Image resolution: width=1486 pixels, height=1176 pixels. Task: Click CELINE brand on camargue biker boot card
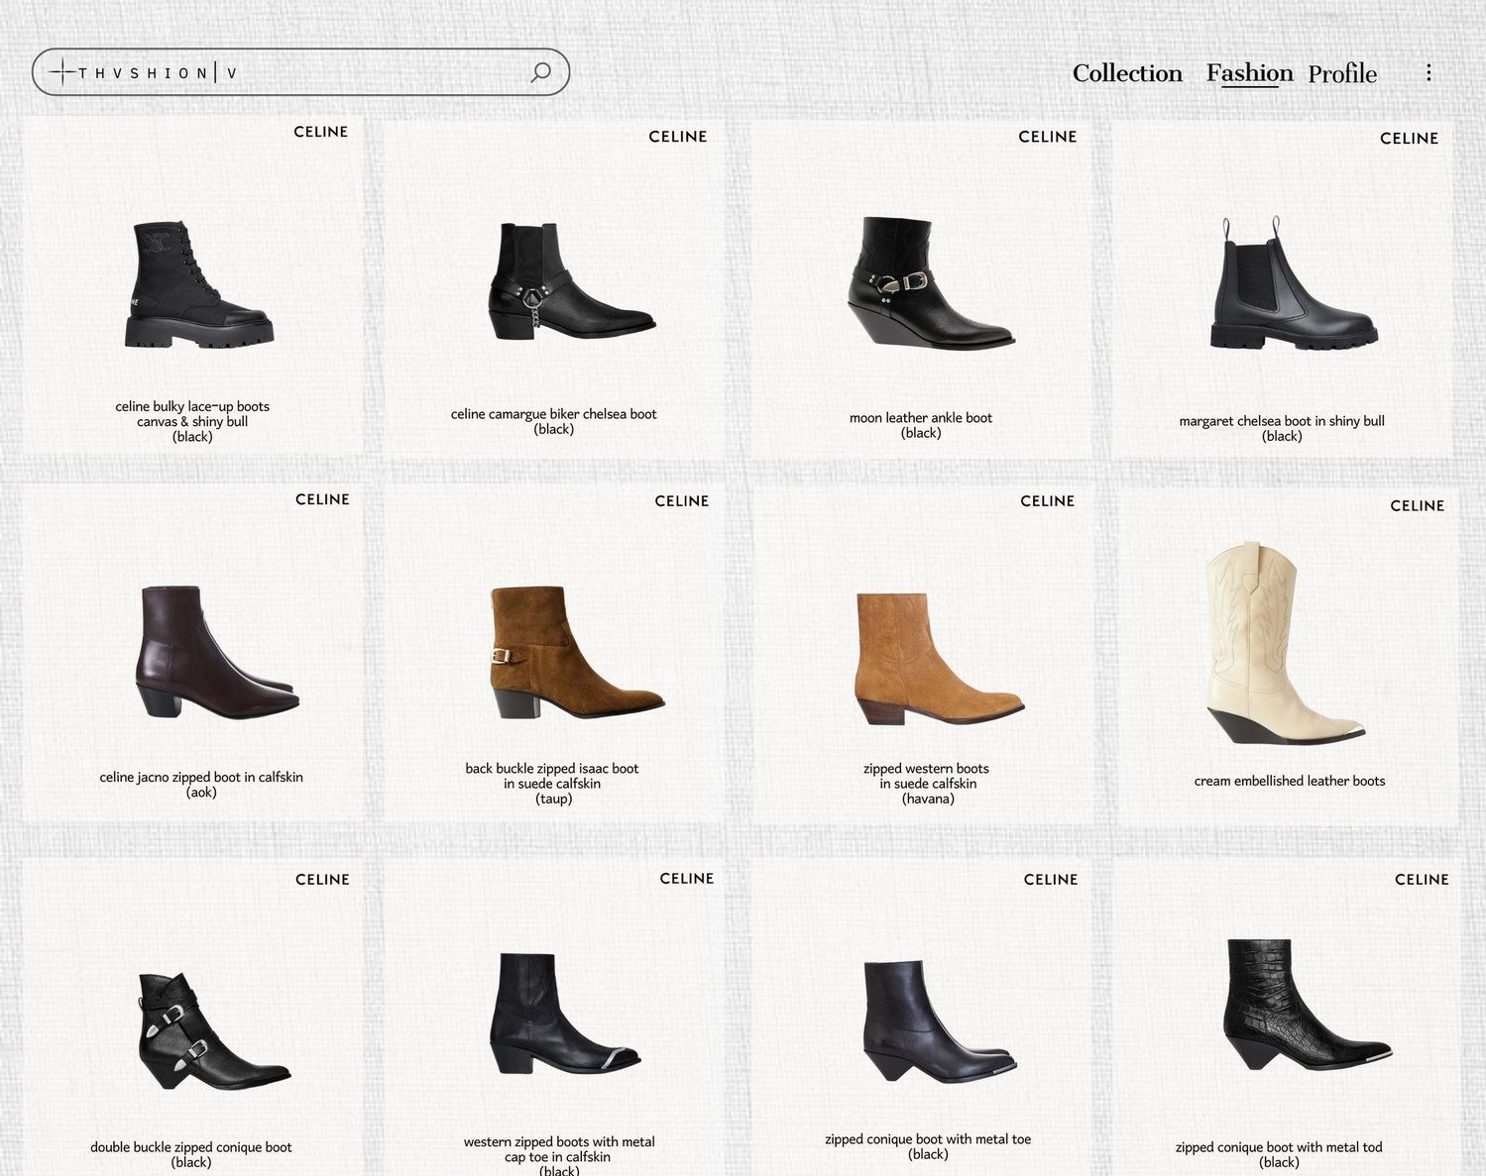[x=678, y=137]
